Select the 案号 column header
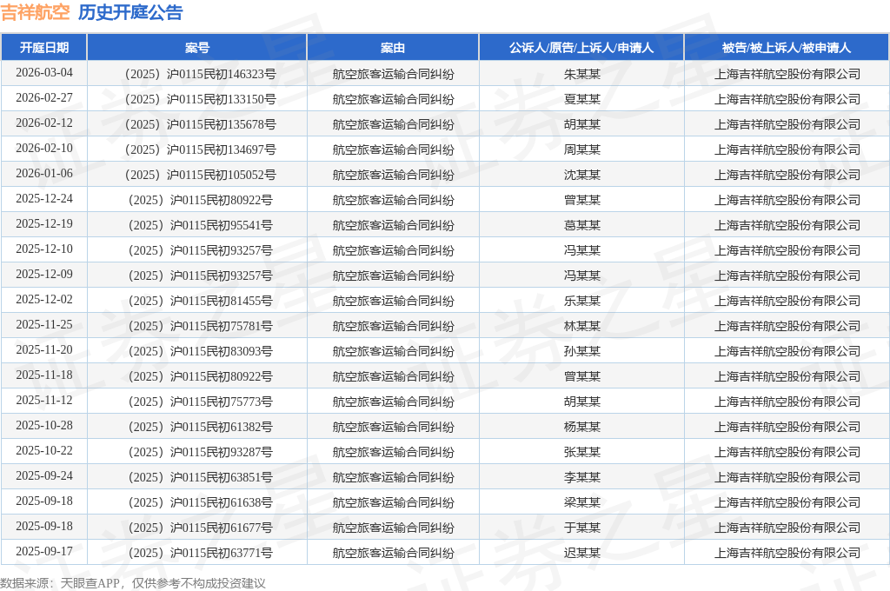The height and width of the screenshot is (591, 890). [197, 48]
